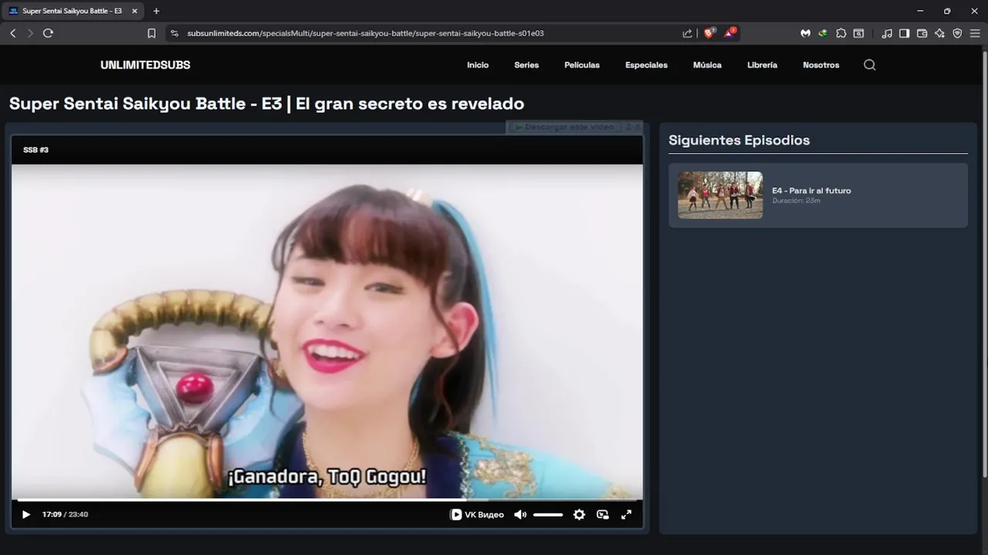
Task: Open the Películas menu
Action: pyautogui.click(x=582, y=65)
